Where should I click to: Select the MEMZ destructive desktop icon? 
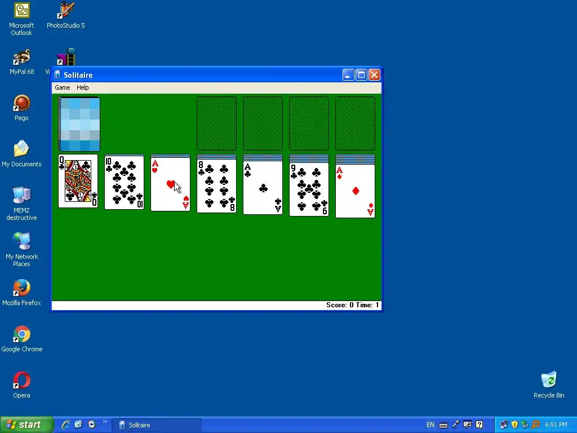click(21, 204)
